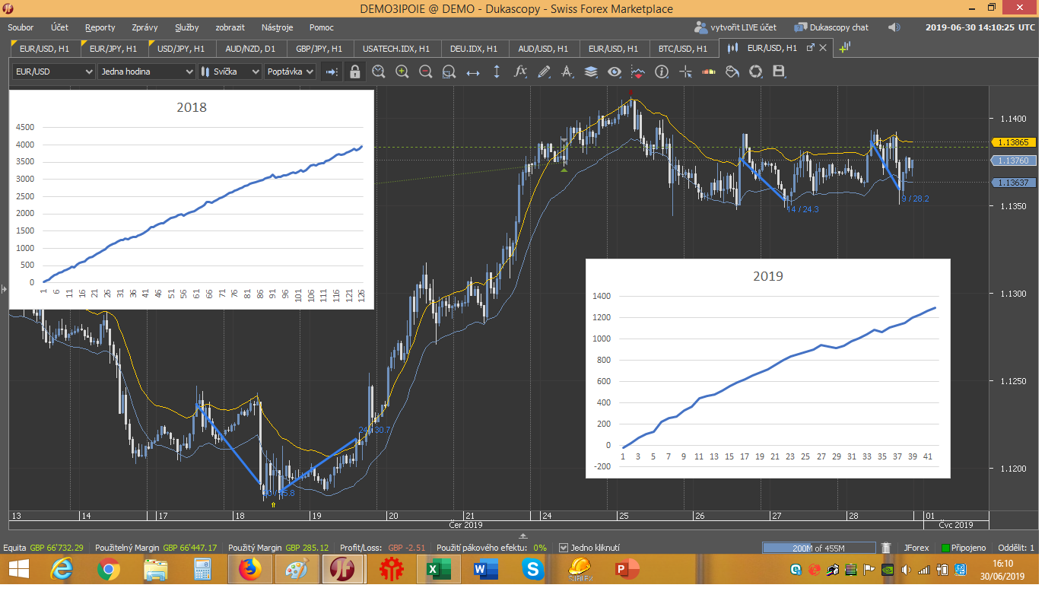Screen dimensions: 1064x604
Task: Toggle the eye visibility icon in chart toolbar
Action: [615, 72]
